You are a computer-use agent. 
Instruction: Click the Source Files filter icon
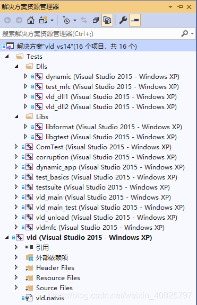pyautogui.click(x=29, y=288)
